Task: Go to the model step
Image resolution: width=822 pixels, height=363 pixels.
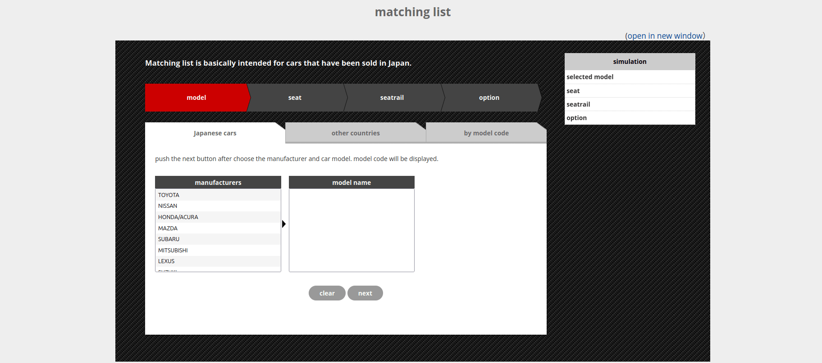Action: 196,98
